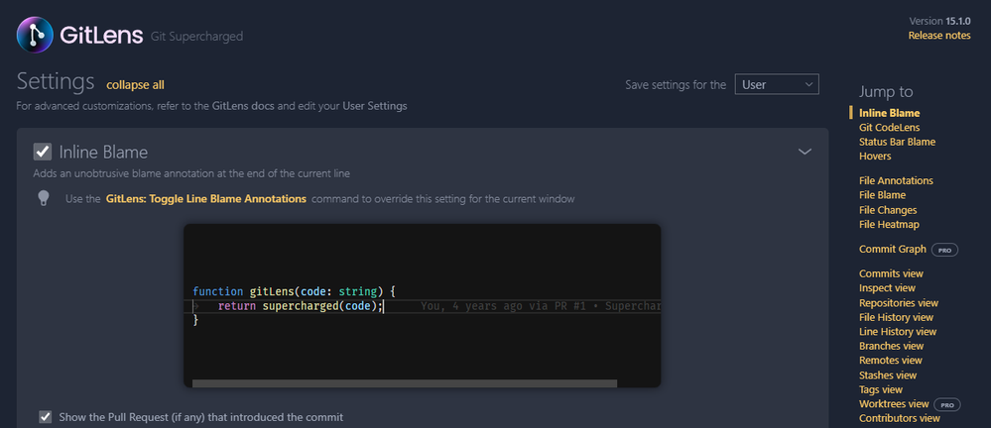991x428 pixels.
Task: Collapse the Inline Blame section chevron
Action: [805, 152]
